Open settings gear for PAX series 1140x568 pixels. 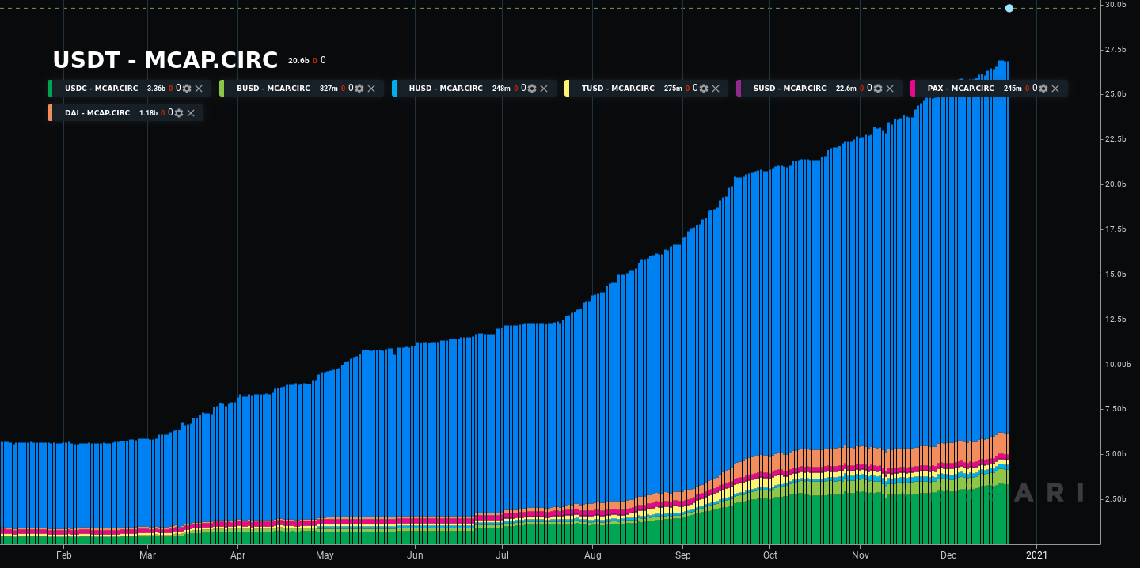1043,89
